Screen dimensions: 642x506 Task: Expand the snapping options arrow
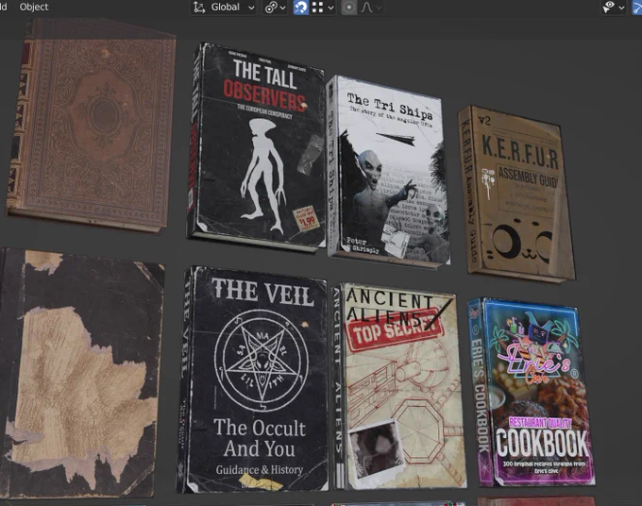point(330,8)
